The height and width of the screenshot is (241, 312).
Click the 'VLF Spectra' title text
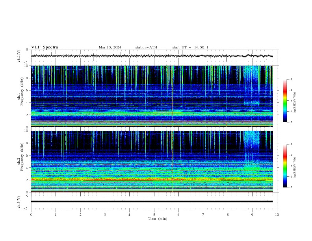[x=45, y=47]
